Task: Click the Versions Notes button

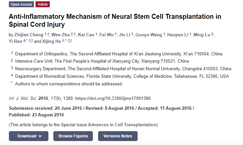Action: click(x=118, y=136)
